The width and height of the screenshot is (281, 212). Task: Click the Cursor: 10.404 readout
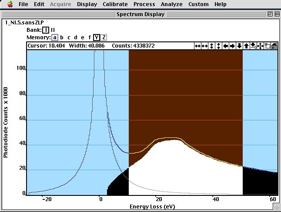[x=46, y=46]
